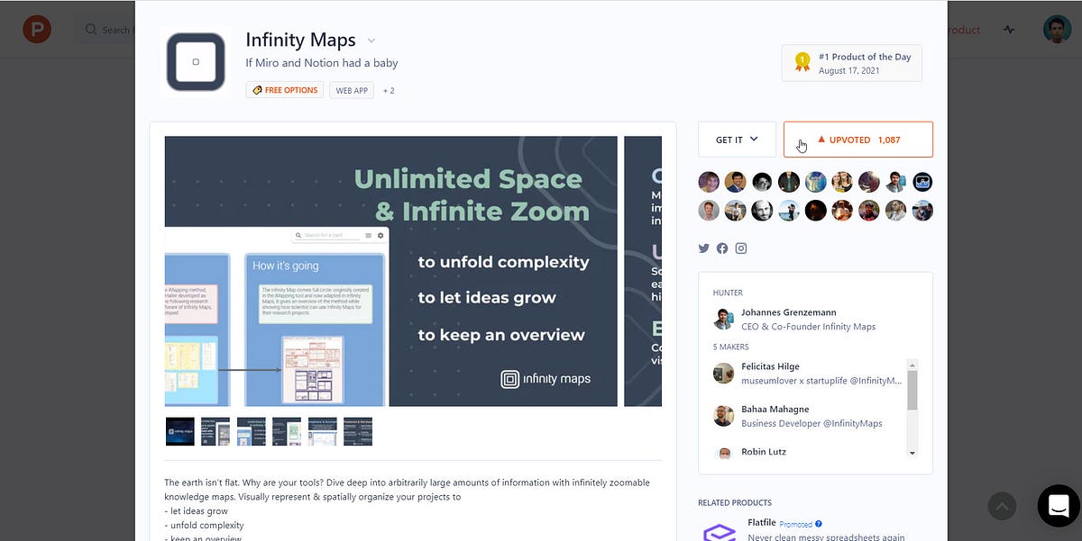Click the makers list scroll-down arrow
The height and width of the screenshot is (541, 1082).
(912, 452)
